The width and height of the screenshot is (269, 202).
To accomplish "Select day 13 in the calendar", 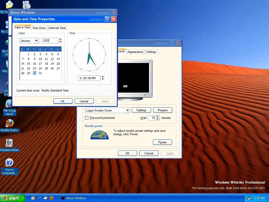I will [x=58, y=59].
